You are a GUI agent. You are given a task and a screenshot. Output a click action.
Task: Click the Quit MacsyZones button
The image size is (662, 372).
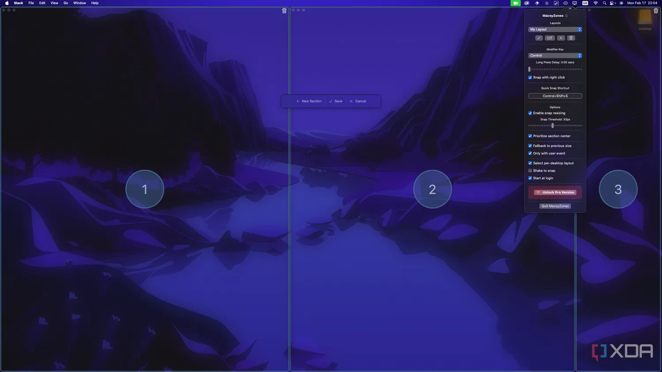click(x=555, y=206)
